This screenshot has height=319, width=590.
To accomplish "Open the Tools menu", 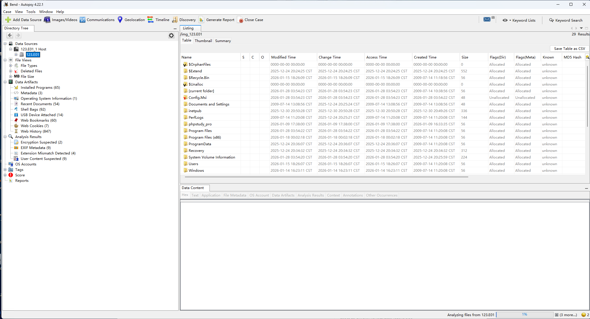I will pos(31,12).
